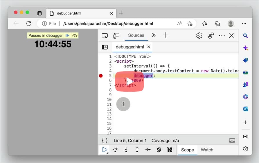Open the tab actions menu icon

39,13
